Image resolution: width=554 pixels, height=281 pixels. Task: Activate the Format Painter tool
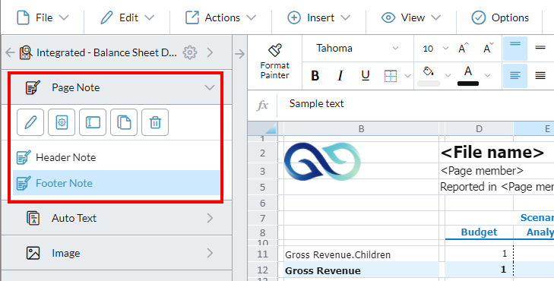coord(274,62)
